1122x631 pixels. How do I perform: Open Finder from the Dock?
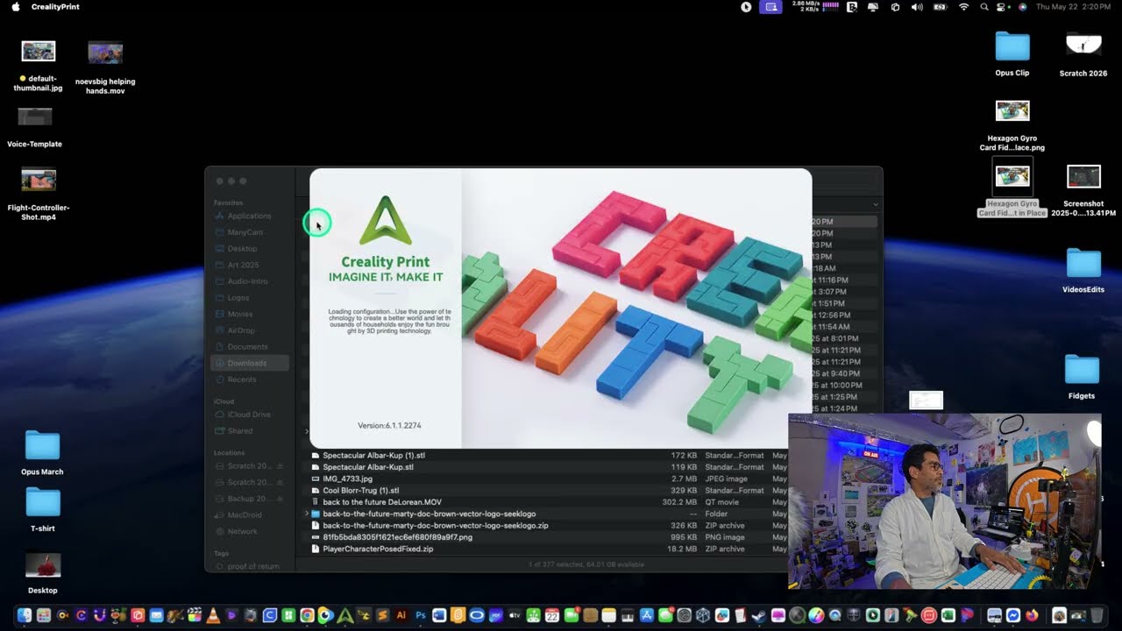click(25, 615)
